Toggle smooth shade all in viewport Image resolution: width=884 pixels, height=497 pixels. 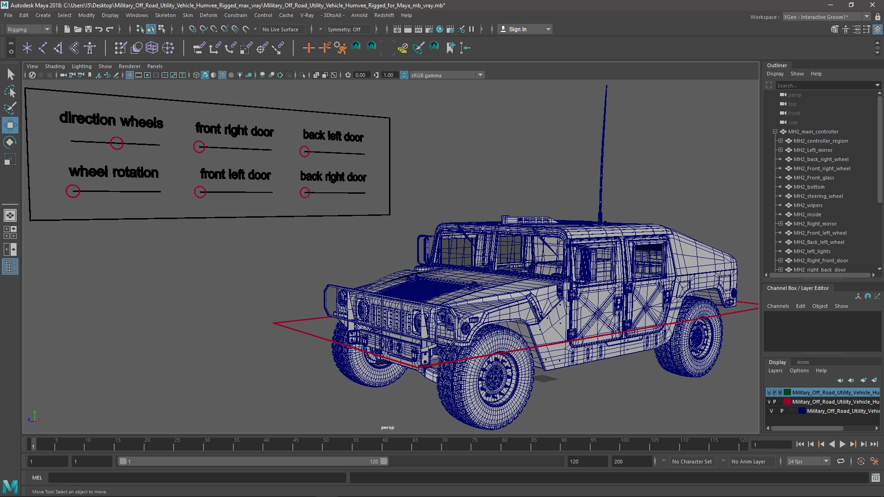(205, 75)
